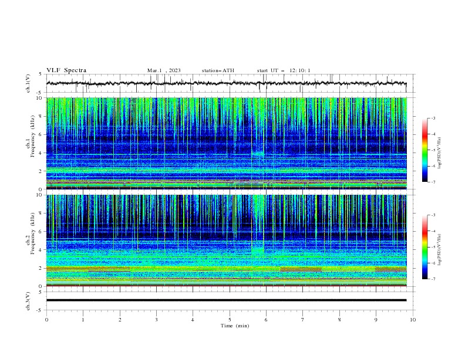Screen dimensions: 465x359
Task: Click the ch.2 'log(PSD)(V²/Hz)' colorbar label
Action: point(440,250)
